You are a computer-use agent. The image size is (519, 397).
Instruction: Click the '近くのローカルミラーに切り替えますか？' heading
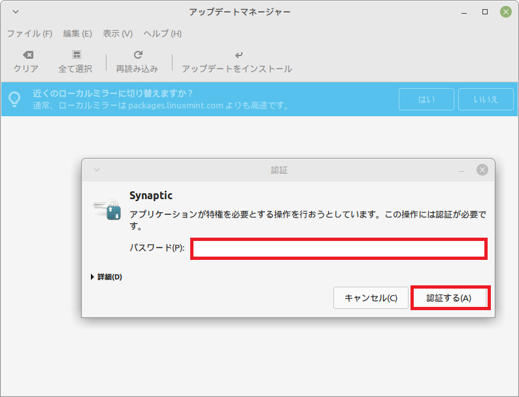[113, 93]
